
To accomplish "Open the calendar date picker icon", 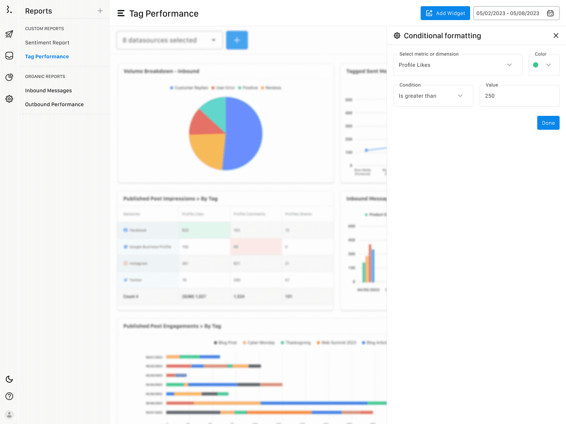I will [550, 13].
